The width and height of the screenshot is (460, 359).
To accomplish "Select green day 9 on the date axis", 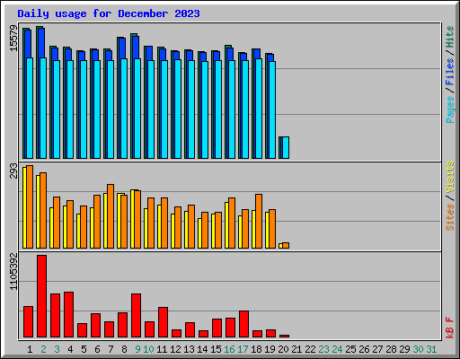I will (x=137, y=349).
